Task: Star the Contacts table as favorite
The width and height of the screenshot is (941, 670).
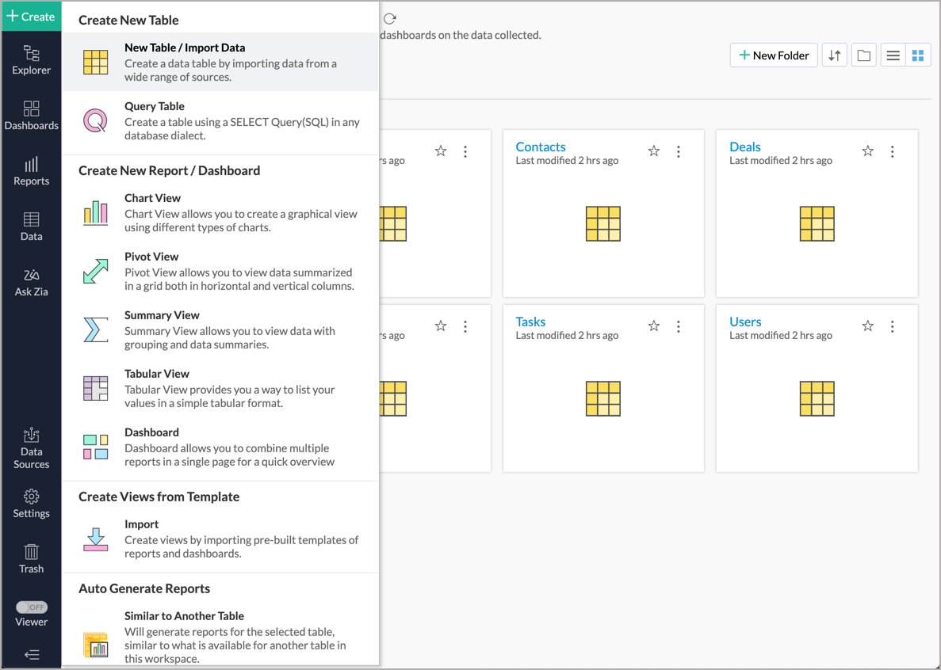Action: [x=654, y=151]
